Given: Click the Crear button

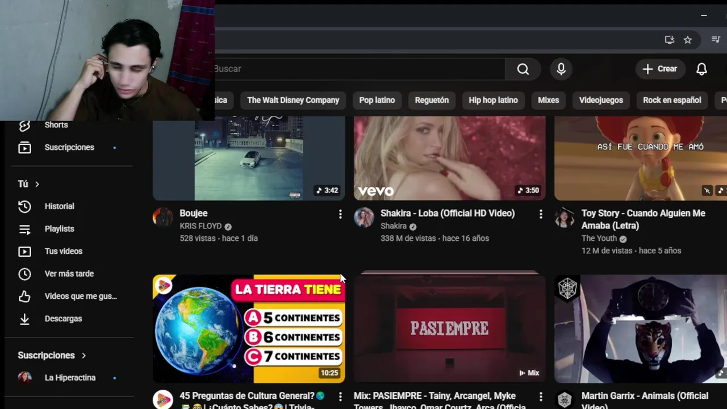Looking at the screenshot, I should click(x=659, y=69).
